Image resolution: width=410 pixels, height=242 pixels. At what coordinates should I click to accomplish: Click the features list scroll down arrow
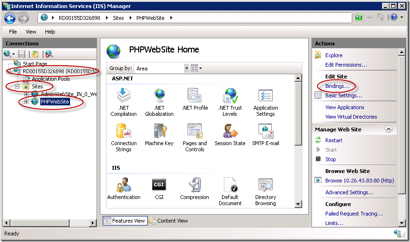[x=298, y=204]
